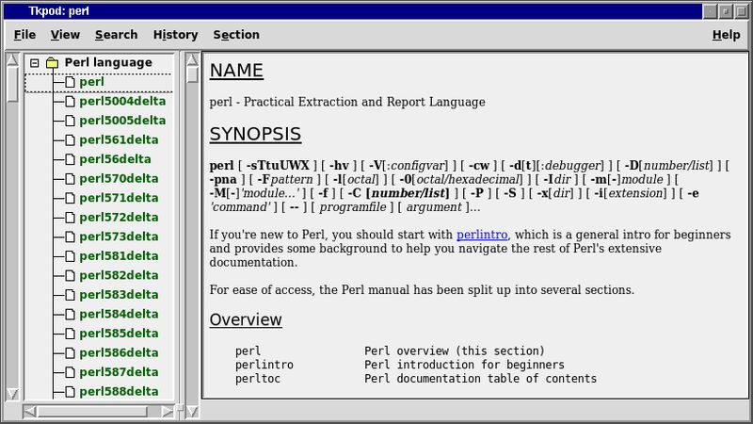Select the Perl language tree label
753x424 pixels.
[x=108, y=62]
